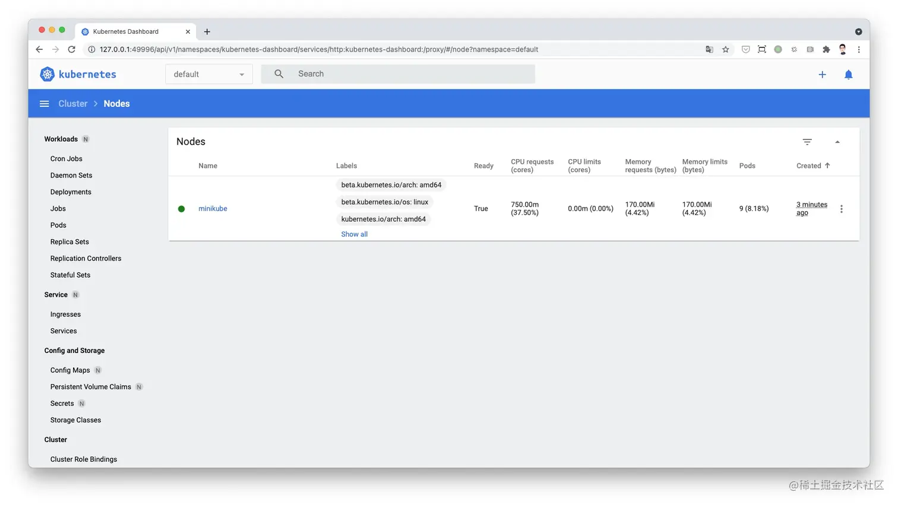Click the kubernetes.io/arch: amd64 label chip
This screenshot has width=898, height=505.
[x=383, y=219]
